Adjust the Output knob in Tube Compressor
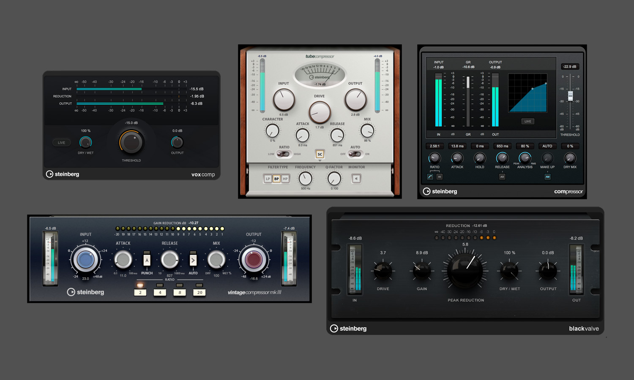The image size is (634, 380). 355,100
